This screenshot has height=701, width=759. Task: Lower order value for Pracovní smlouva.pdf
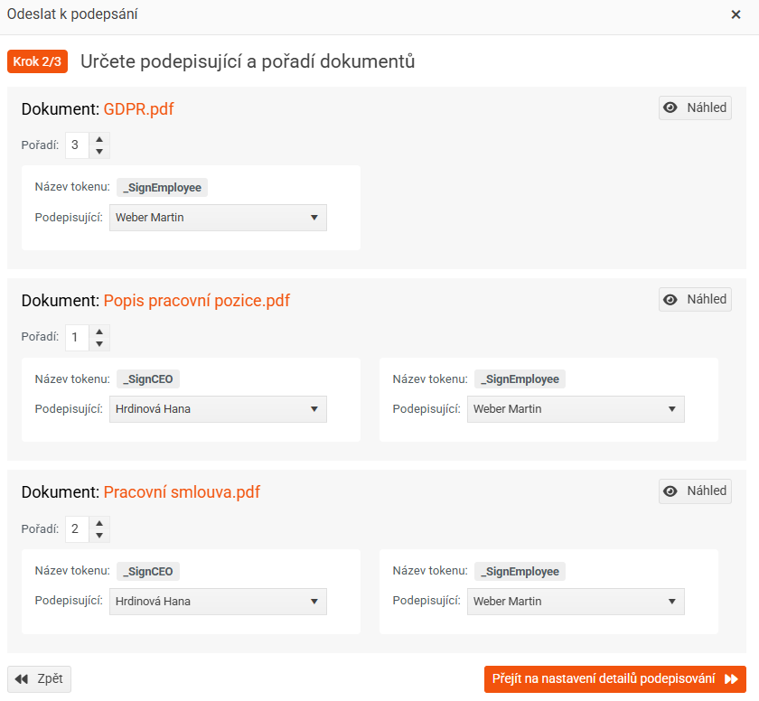(x=99, y=535)
